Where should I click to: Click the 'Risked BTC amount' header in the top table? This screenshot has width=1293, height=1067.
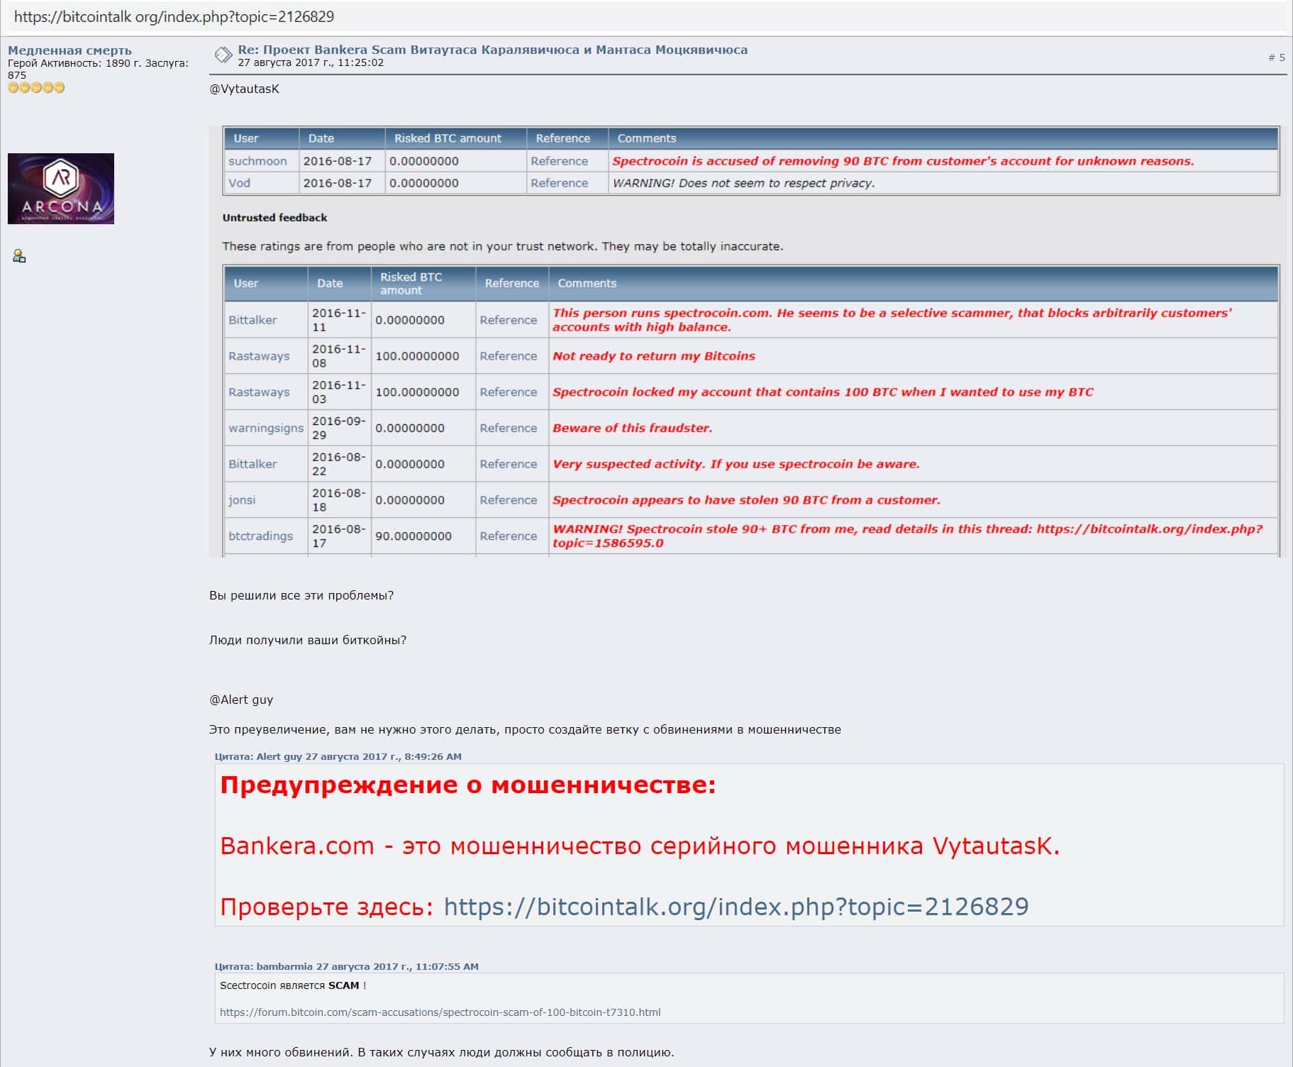click(448, 138)
